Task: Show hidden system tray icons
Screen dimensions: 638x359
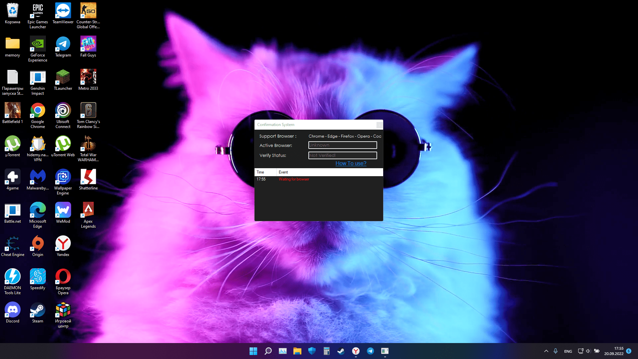Action: click(x=546, y=351)
